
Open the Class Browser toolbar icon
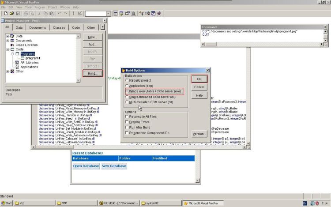point(141,14)
